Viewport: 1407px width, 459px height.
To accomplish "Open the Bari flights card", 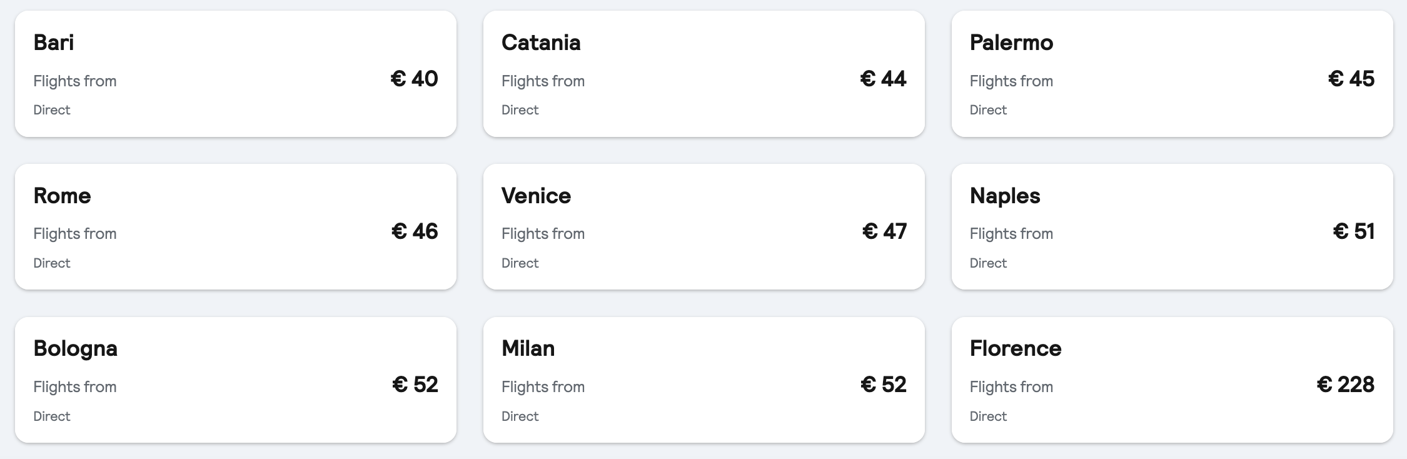I will point(236,74).
